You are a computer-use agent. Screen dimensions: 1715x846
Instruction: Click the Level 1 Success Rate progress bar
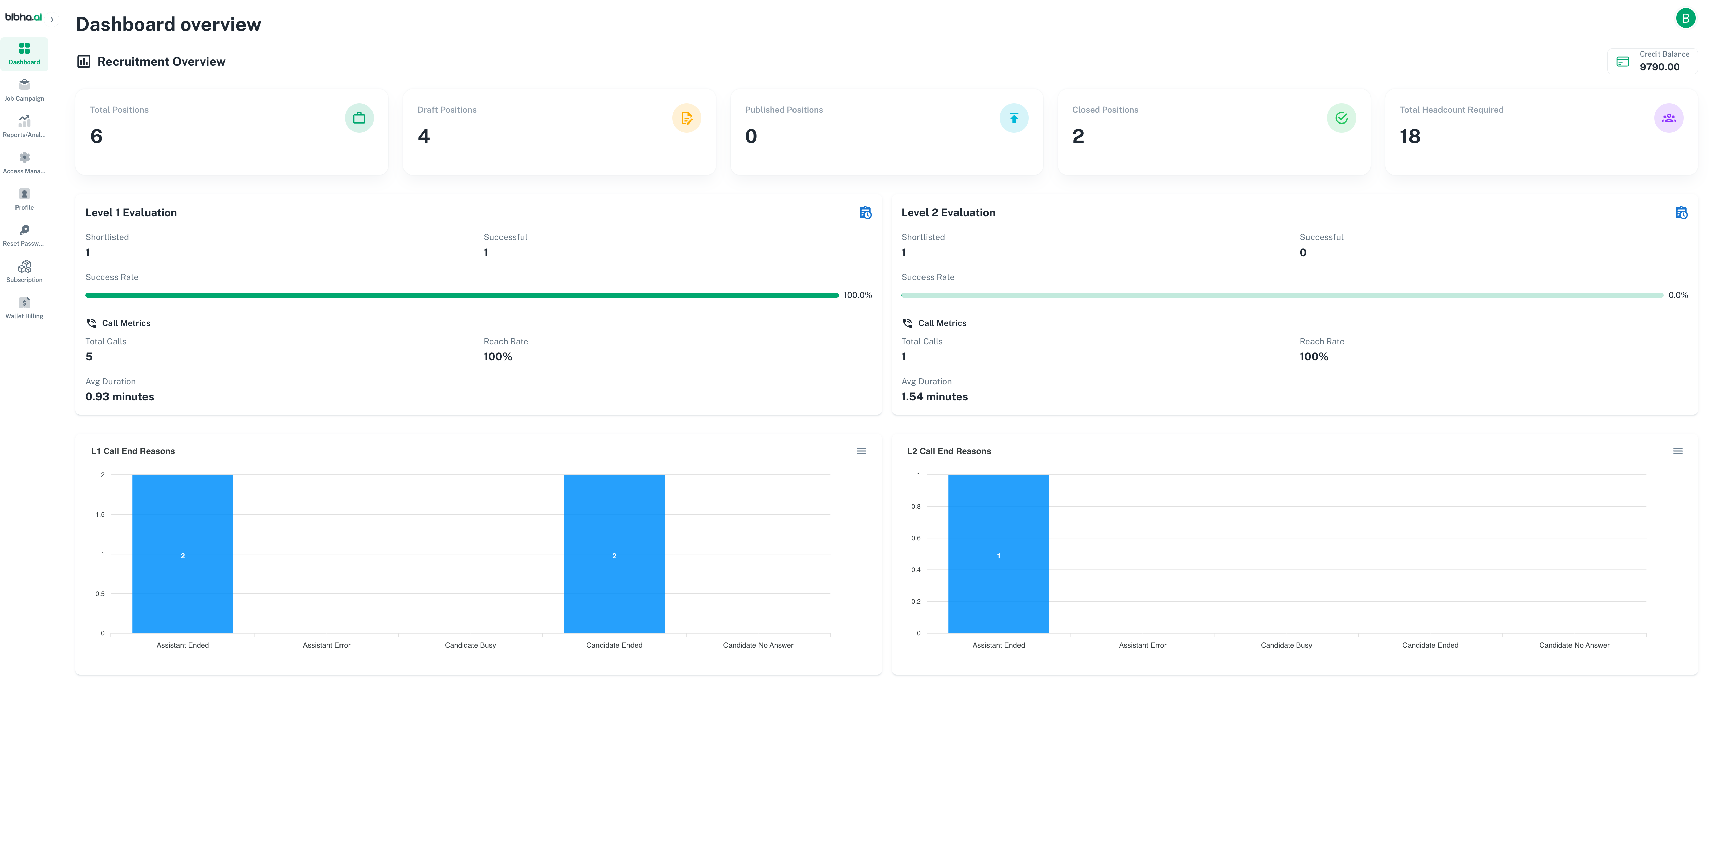461,295
